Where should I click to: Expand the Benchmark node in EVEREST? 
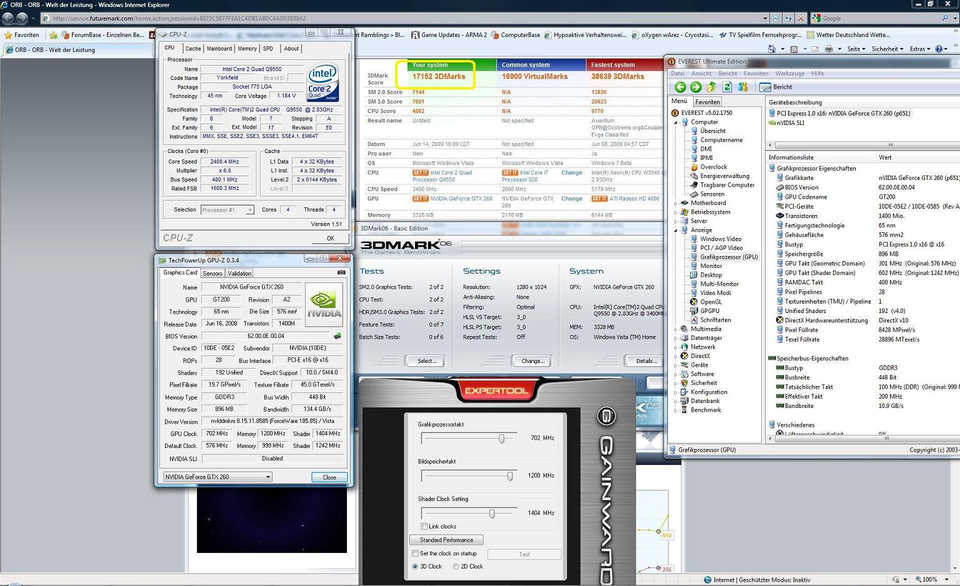pyautogui.click(x=676, y=410)
